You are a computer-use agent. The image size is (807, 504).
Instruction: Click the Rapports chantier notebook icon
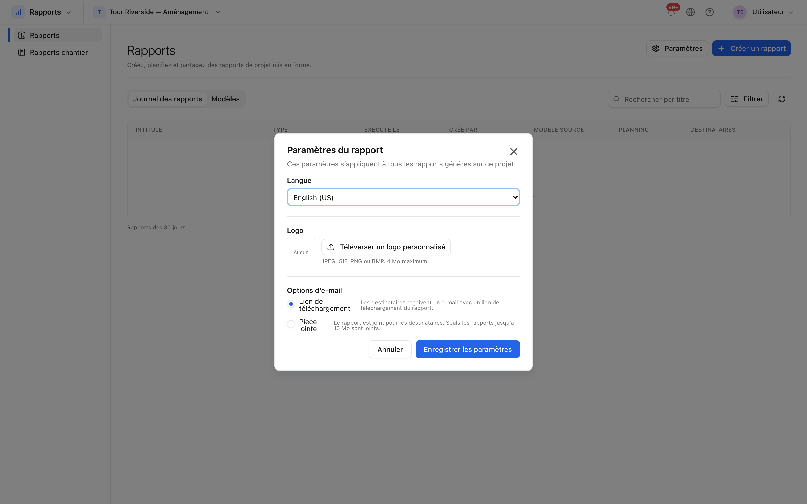(x=22, y=53)
